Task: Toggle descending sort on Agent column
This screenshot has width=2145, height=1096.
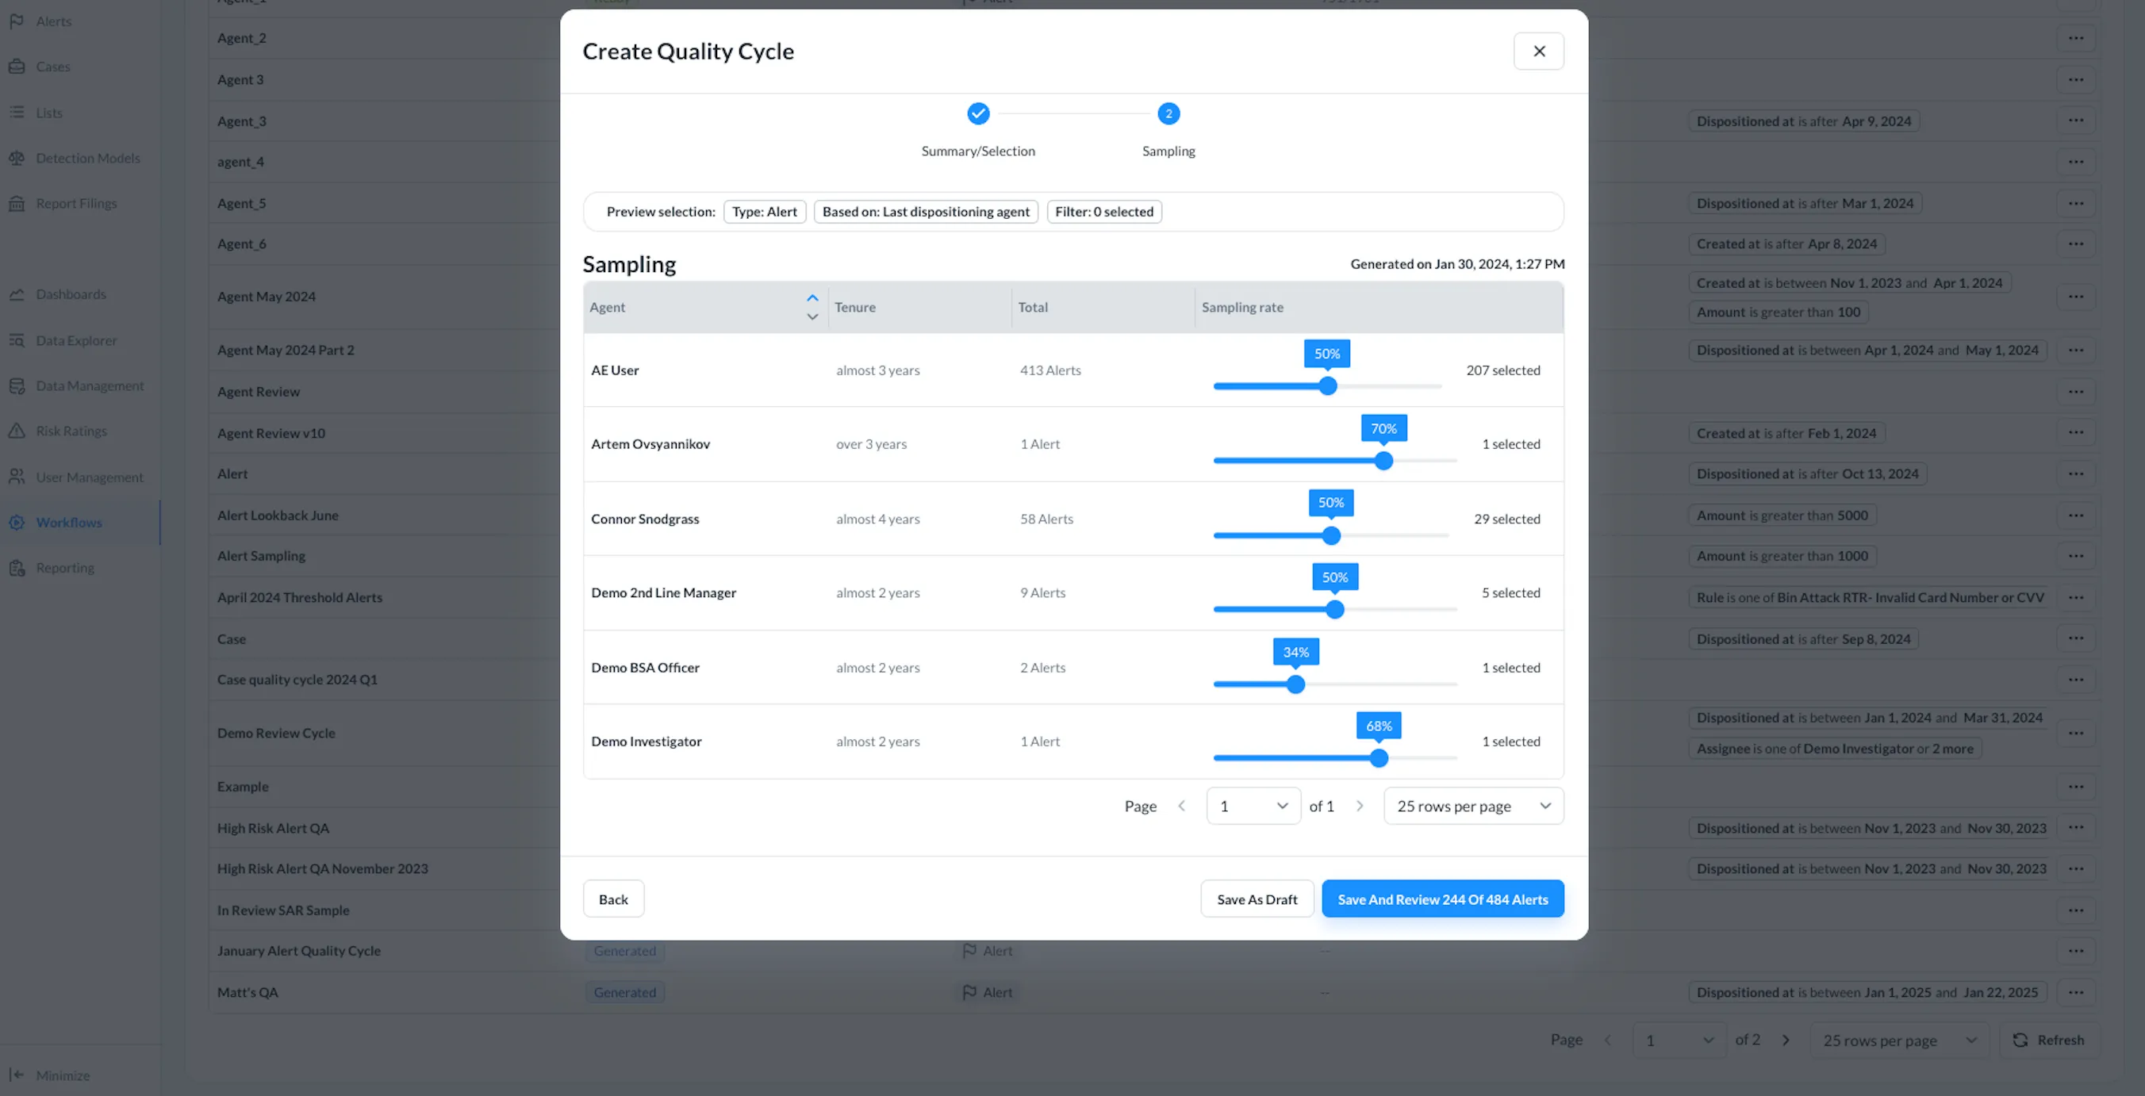Action: [x=812, y=317]
